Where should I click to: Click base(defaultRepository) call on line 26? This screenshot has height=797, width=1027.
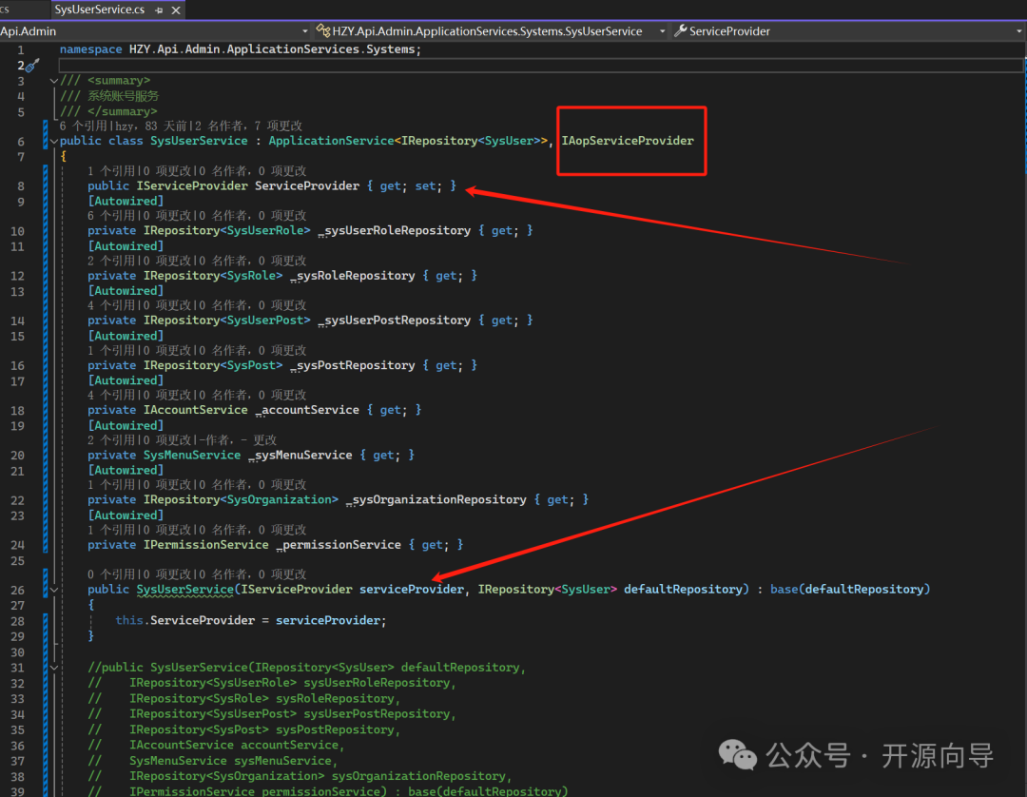[850, 590]
